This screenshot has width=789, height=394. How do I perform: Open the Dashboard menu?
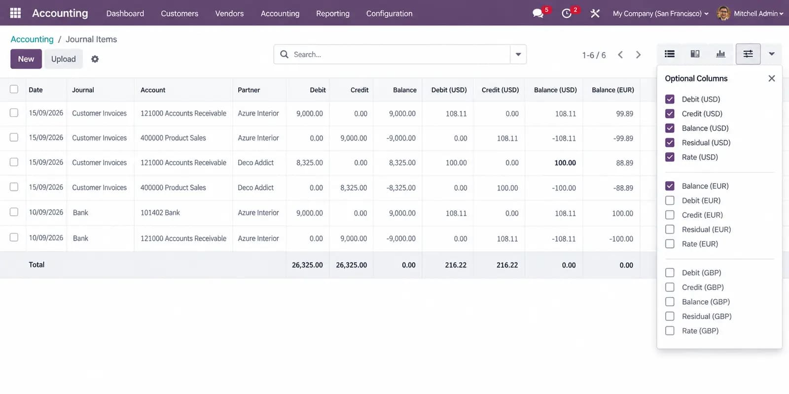point(125,13)
